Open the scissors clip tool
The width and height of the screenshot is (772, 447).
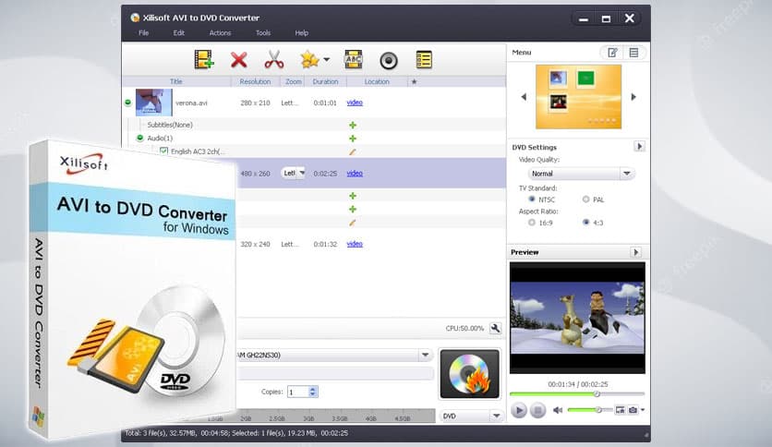point(274,59)
